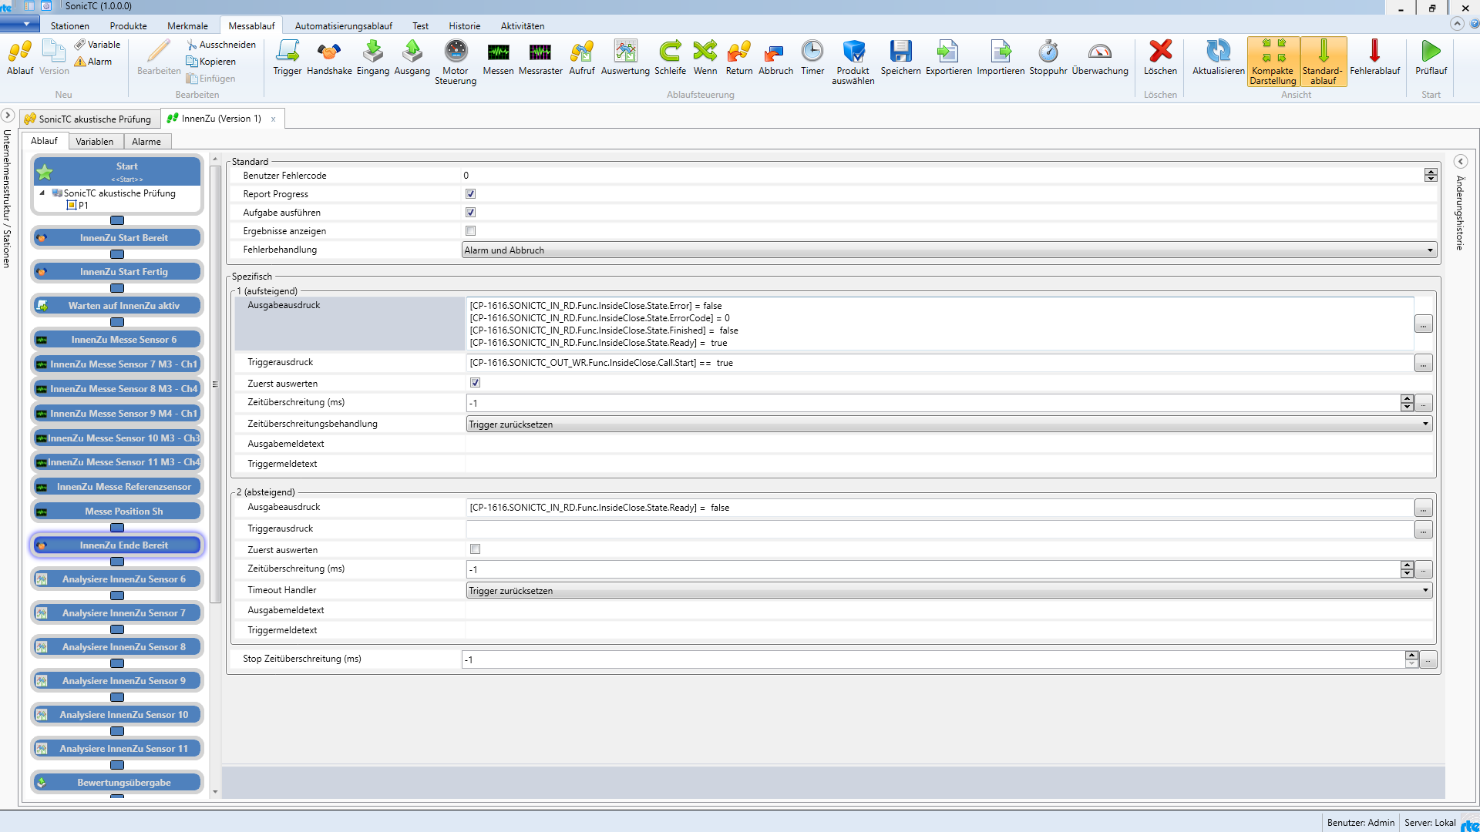Open the Automatisierungsablauf menu
Image resolution: width=1480 pixels, height=832 pixels.
click(343, 25)
